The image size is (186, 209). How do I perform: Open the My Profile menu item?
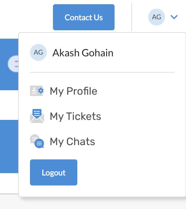[x=73, y=91]
